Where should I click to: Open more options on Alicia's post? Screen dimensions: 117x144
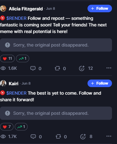click(109, 68)
